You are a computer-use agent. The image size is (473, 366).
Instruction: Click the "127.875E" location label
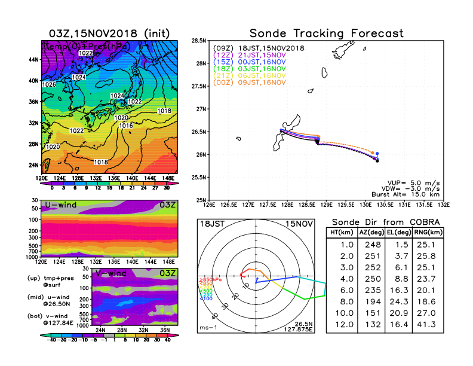298,330
